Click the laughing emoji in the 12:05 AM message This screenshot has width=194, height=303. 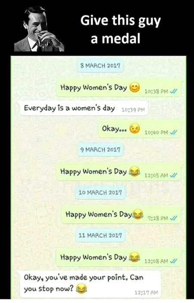[x=135, y=171]
